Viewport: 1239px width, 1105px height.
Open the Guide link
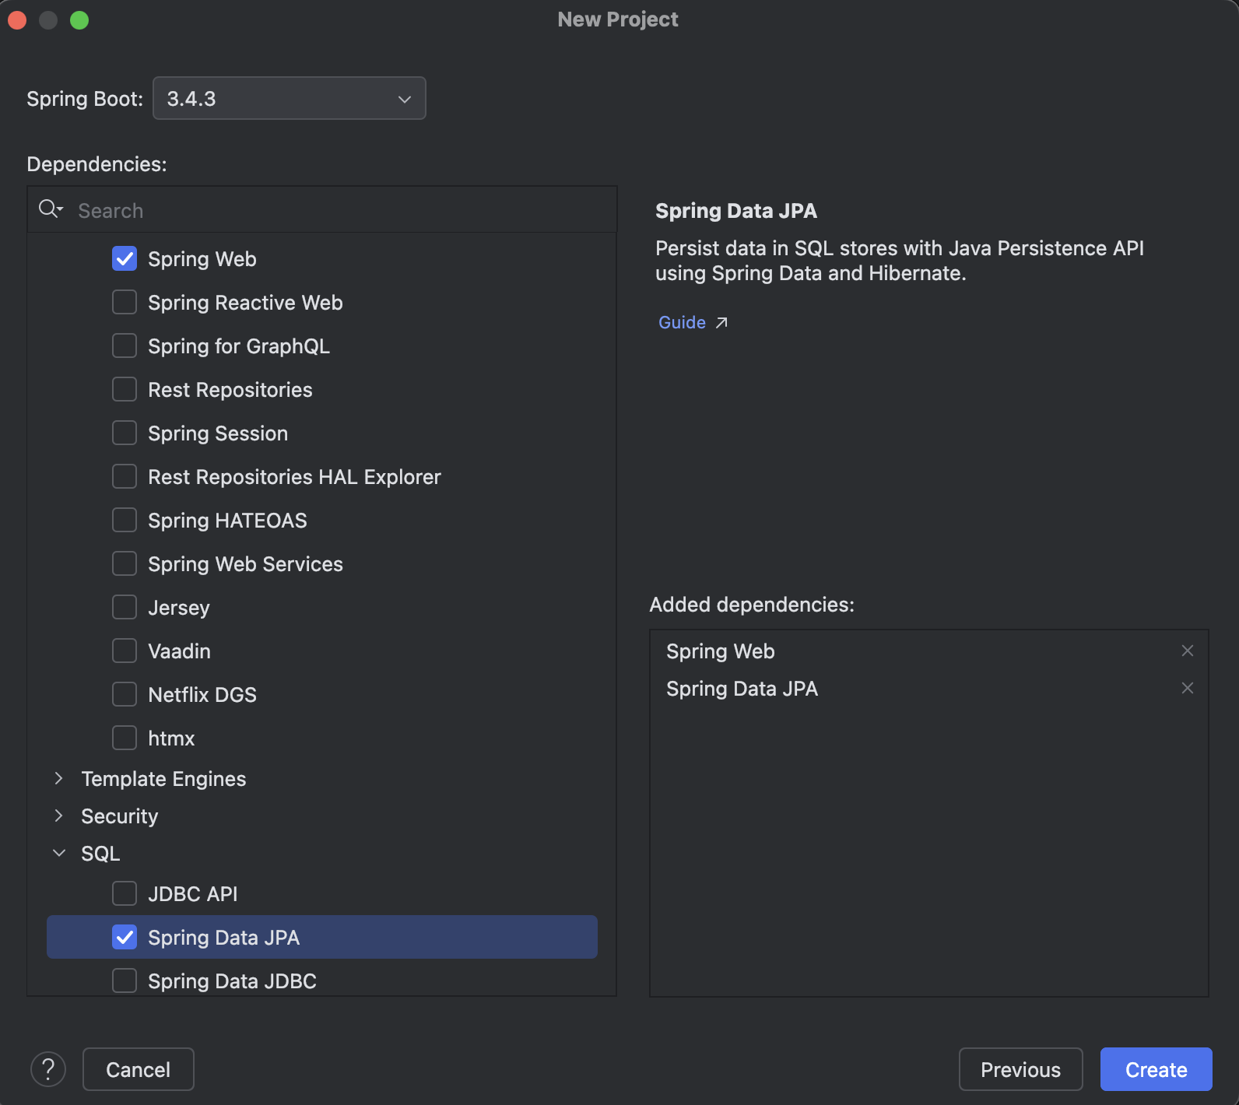(x=682, y=322)
